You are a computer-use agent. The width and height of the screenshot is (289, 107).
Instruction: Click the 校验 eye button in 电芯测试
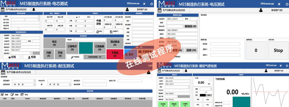[12, 57]
